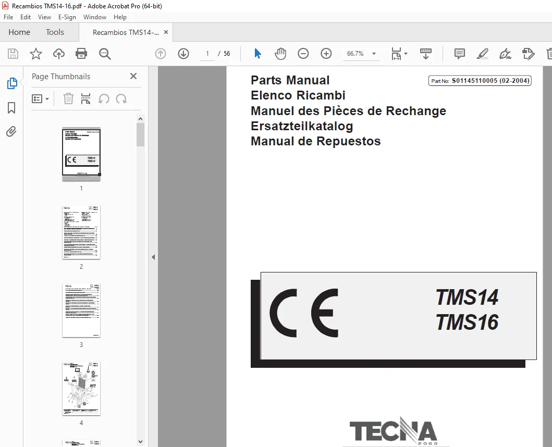Image resolution: width=552 pixels, height=447 pixels.
Task: Click the 'TMS16' model text
Action: [x=467, y=322]
